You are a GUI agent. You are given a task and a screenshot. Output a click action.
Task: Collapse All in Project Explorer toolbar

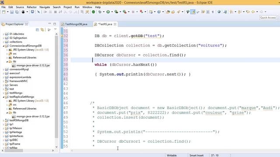pyautogui.click(x=37, y=30)
